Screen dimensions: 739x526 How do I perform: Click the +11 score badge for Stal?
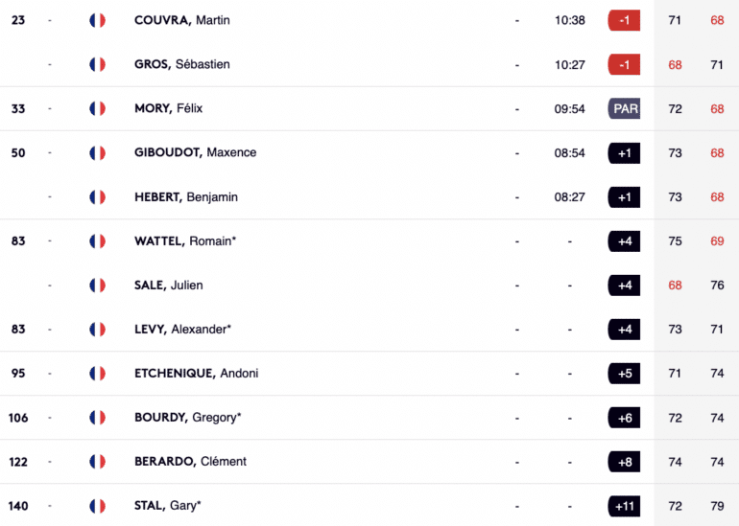pyautogui.click(x=624, y=506)
